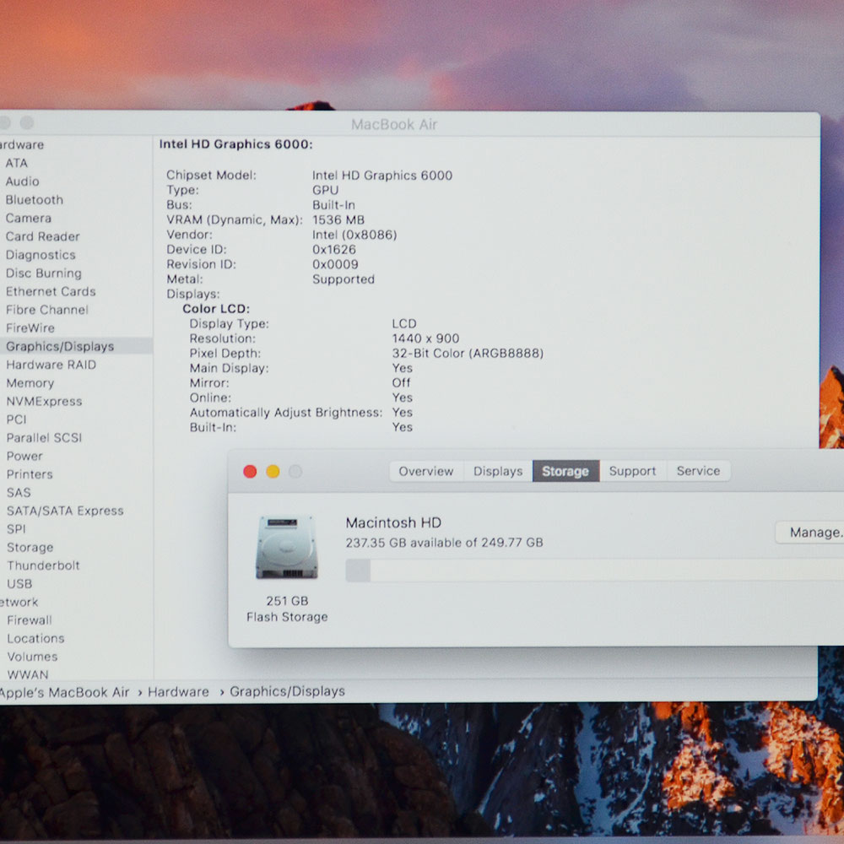Select Memory in the sidebar
Screen dimensions: 844x844
point(30,382)
